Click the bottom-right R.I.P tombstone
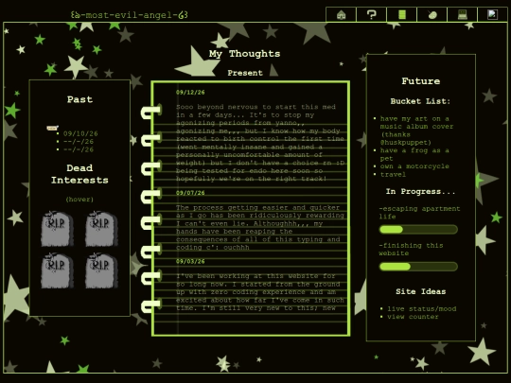 point(101,270)
